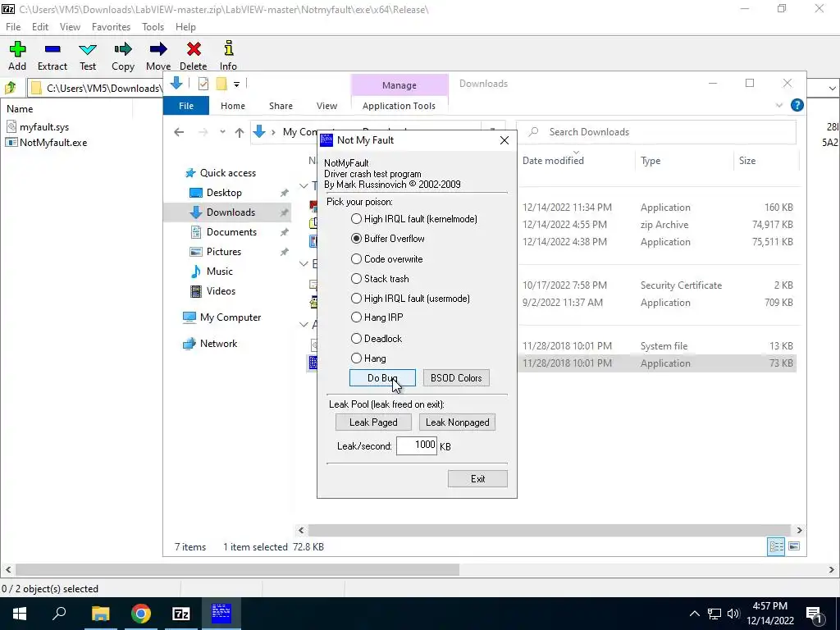Open quick access toolbar customize dropdown
Viewport: 840px width, 630px height.
(x=236, y=84)
